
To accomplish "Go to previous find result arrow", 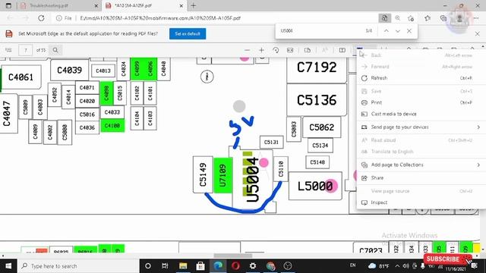I will [387, 31].
